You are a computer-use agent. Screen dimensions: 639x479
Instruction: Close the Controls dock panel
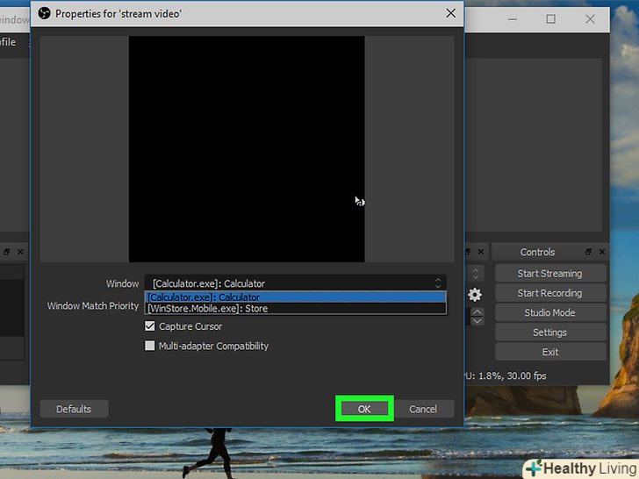(601, 252)
